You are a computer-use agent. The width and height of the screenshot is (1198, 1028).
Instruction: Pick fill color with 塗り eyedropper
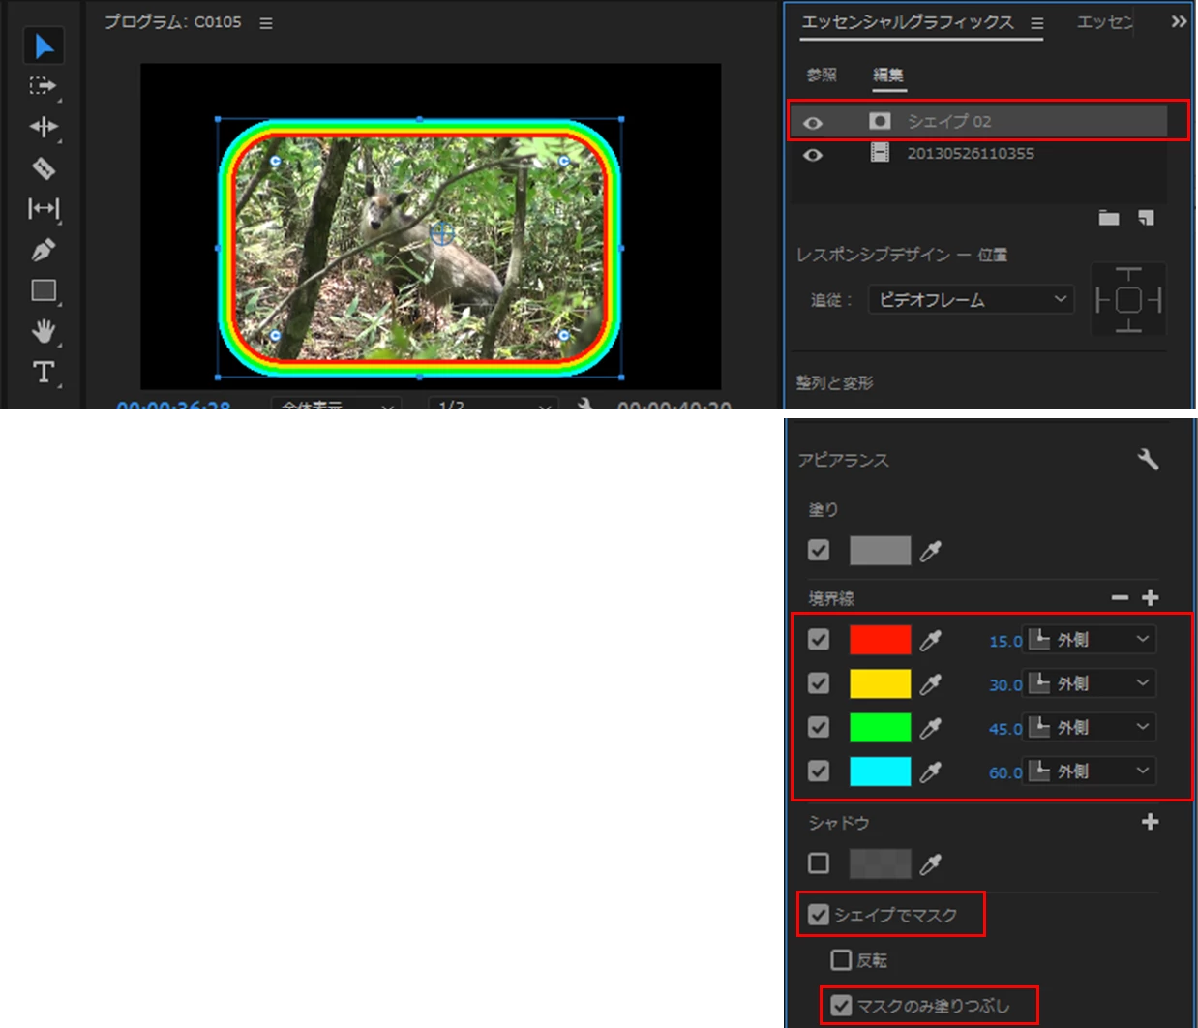931,551
